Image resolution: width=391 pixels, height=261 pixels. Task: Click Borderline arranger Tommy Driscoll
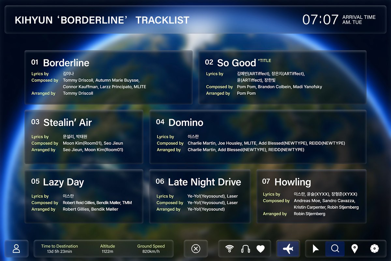78,93
